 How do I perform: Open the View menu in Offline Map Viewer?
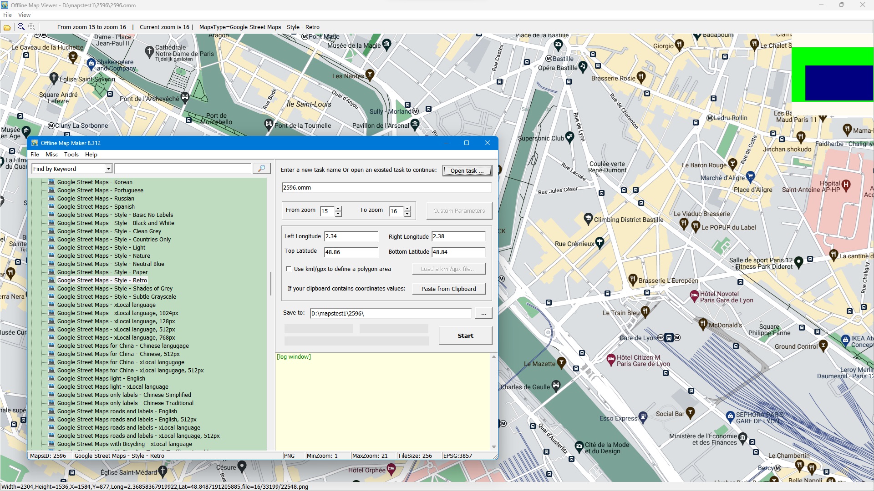pyautogui.click(x=24, y=15)
